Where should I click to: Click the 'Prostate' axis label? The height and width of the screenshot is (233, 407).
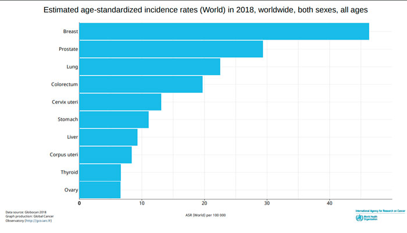68,49
